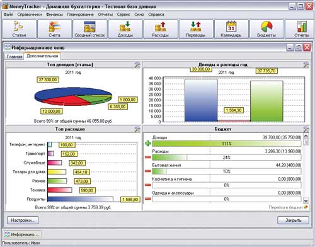
Task: Click the blue bar in yearly chart
Action: pyautogui.click(x=201, y=100)
